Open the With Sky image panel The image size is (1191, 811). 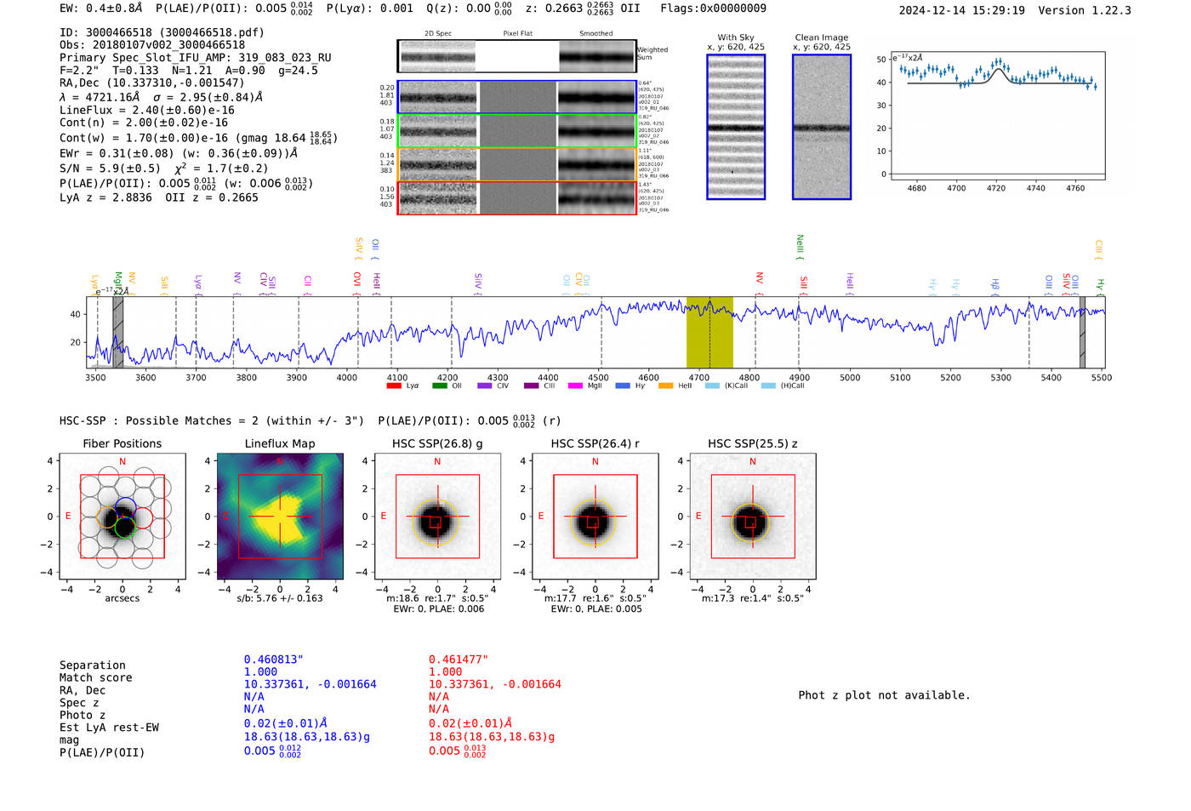[736, 127]
